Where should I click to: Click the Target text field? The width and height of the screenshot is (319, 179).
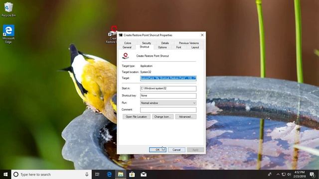[x=168, y=78]
